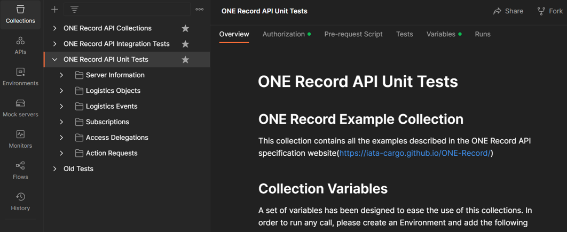The image size is (567, 232).
Task: Expand the Old Tests collection chevron
Action: [54, 169]
